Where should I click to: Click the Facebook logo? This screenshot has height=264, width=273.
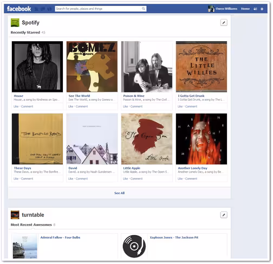pyautogui.click(x=19, y=9)
